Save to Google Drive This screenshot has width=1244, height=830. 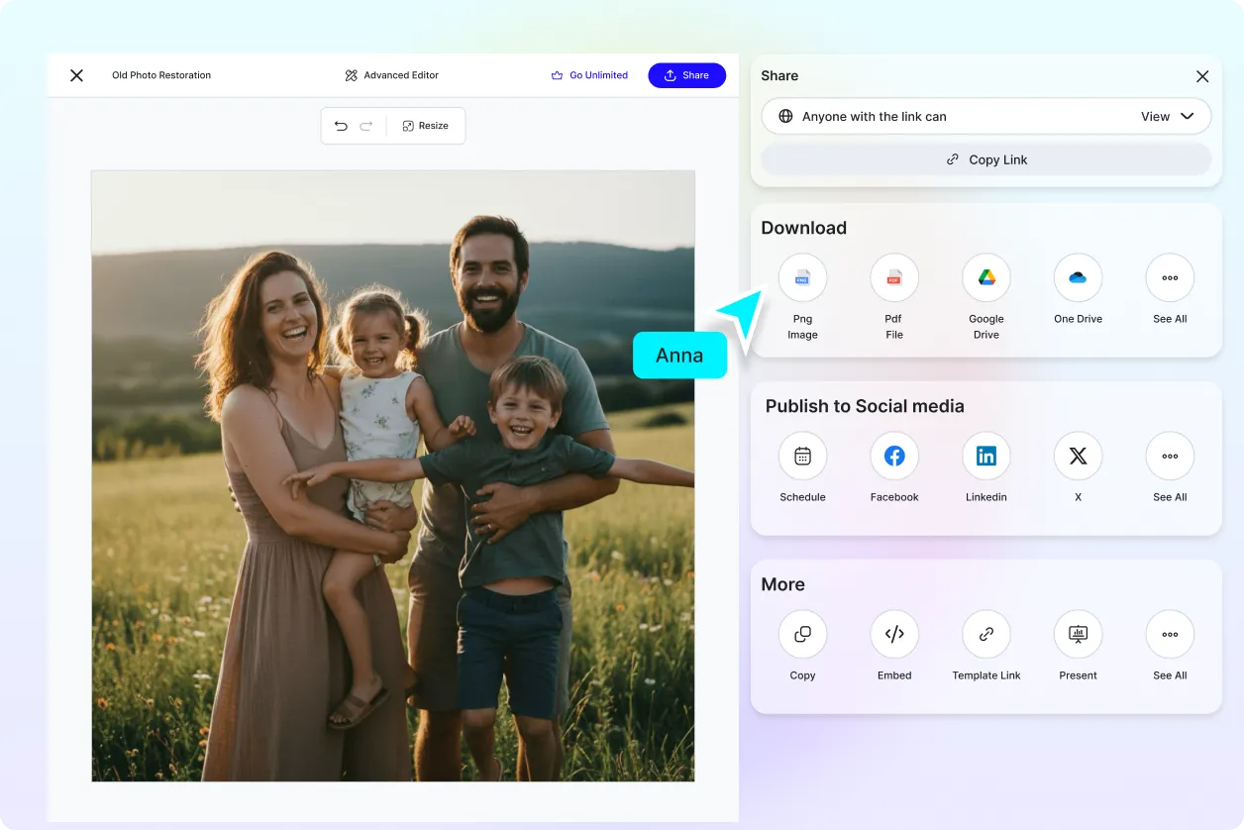coord(986,278)
